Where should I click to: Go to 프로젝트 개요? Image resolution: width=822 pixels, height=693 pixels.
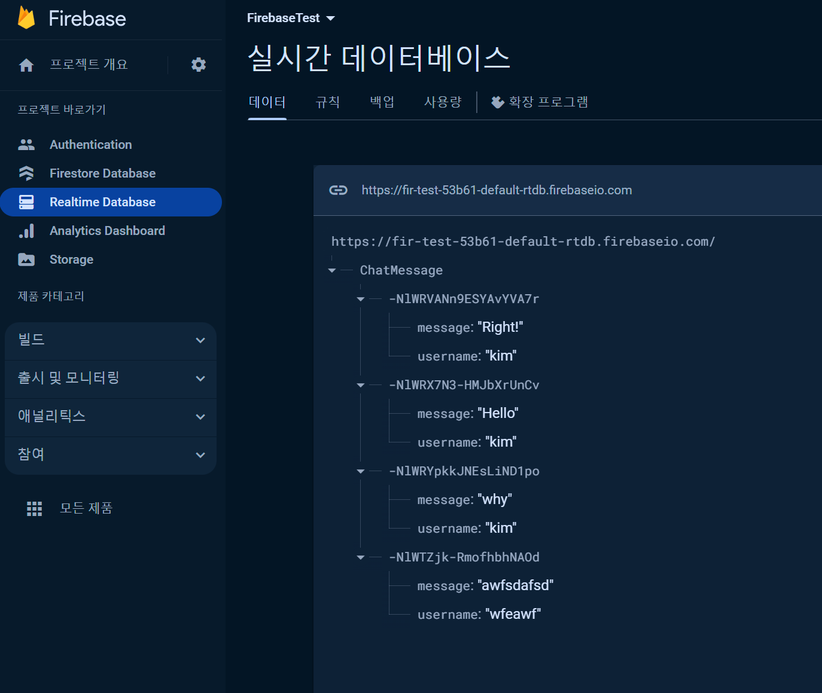[89, 65]
